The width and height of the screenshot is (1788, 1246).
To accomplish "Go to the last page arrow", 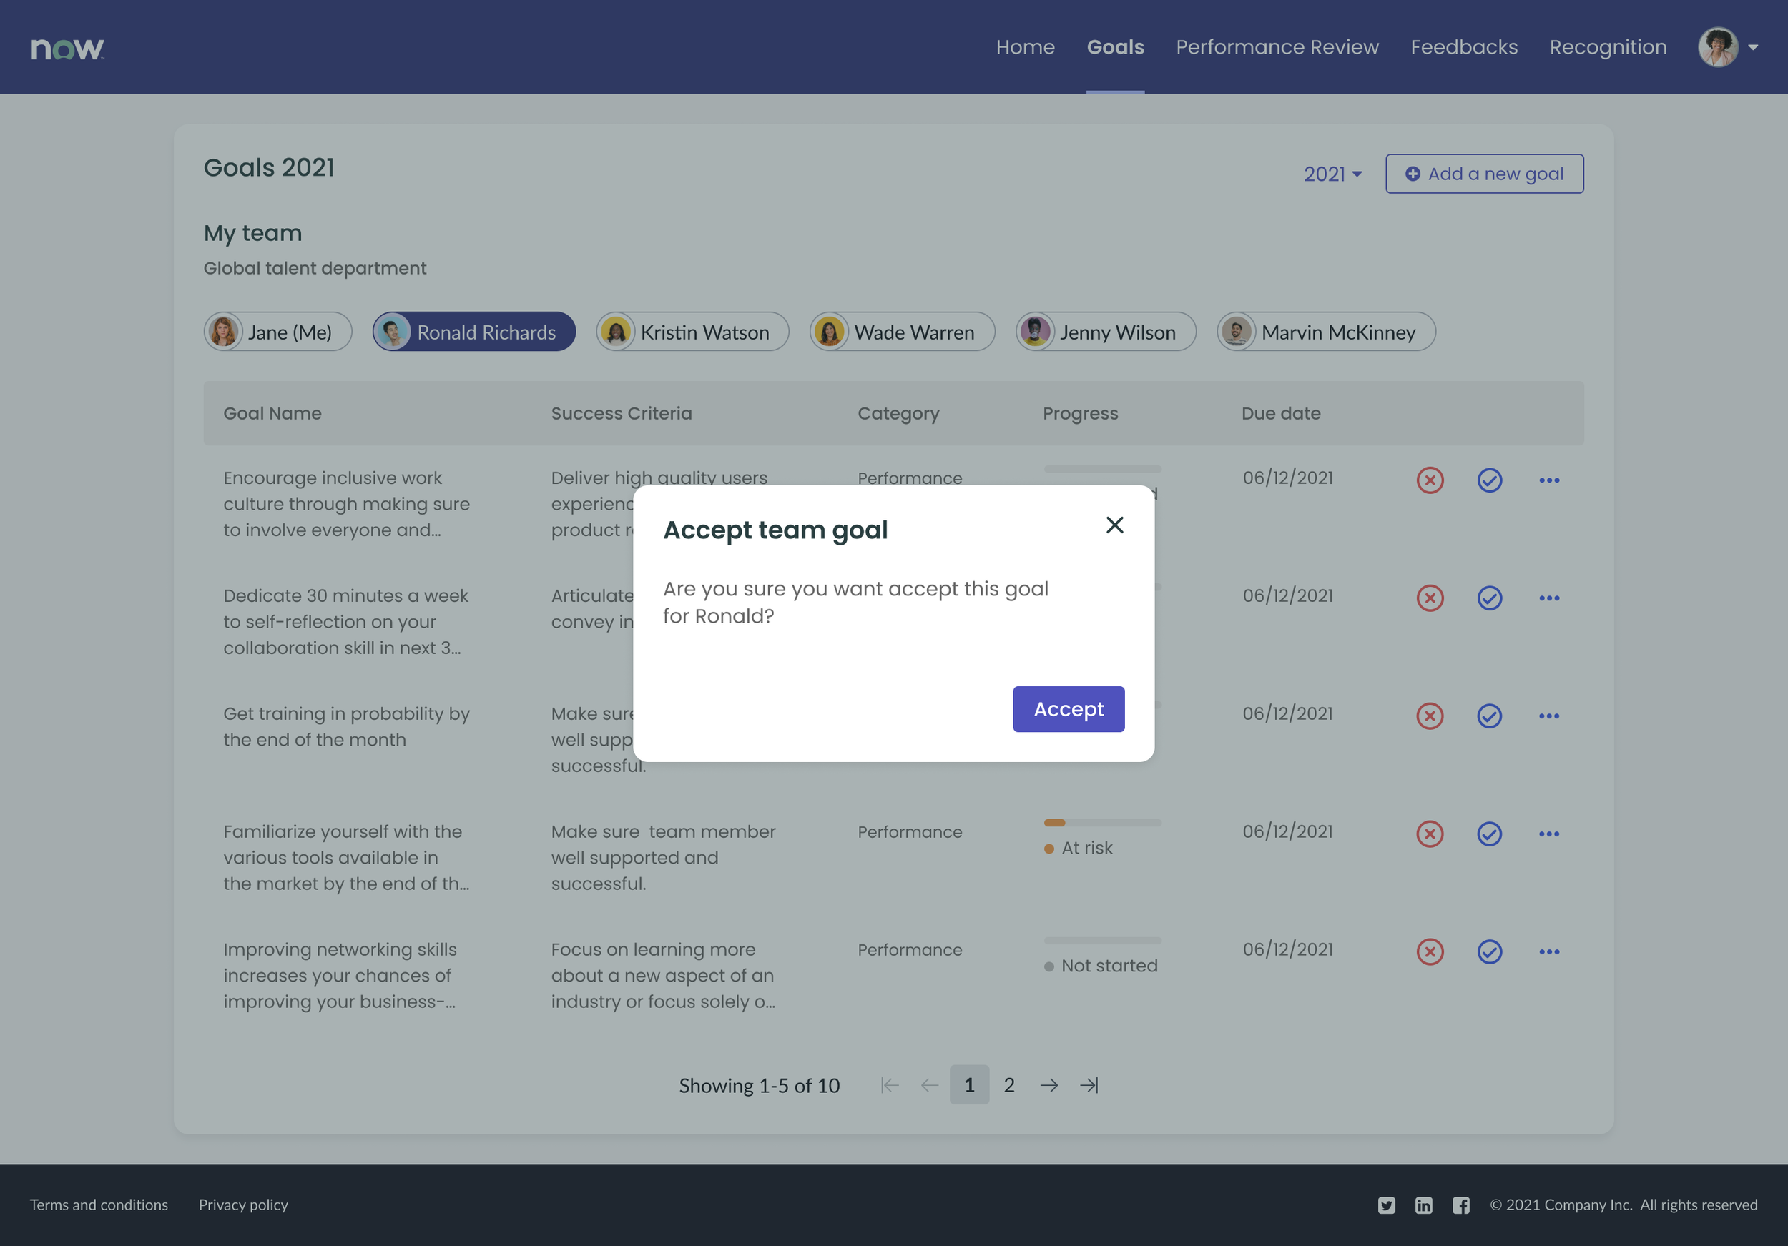I will click(x=1089, y=1085).
